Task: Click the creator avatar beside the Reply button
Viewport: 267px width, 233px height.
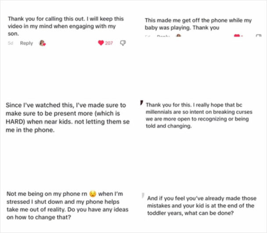Action: [43, 43]
